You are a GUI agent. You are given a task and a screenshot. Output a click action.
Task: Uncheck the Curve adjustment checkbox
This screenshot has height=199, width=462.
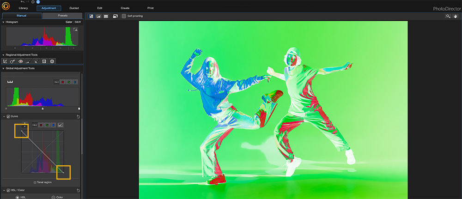(8, 116)
